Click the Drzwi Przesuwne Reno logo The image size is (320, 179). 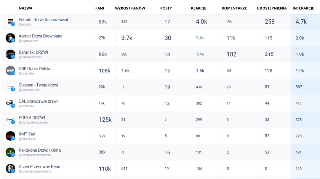click(10, 169)
